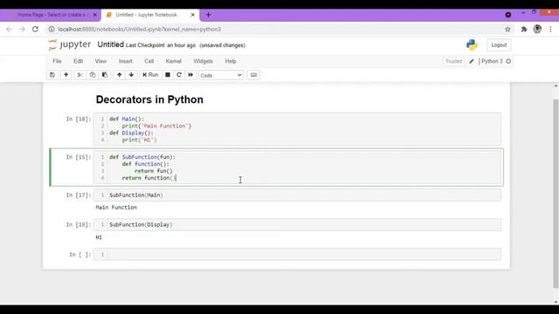Click the media control icon in tab strip
559x314 pixels.
pyautogui.click(x=508, y=15)
